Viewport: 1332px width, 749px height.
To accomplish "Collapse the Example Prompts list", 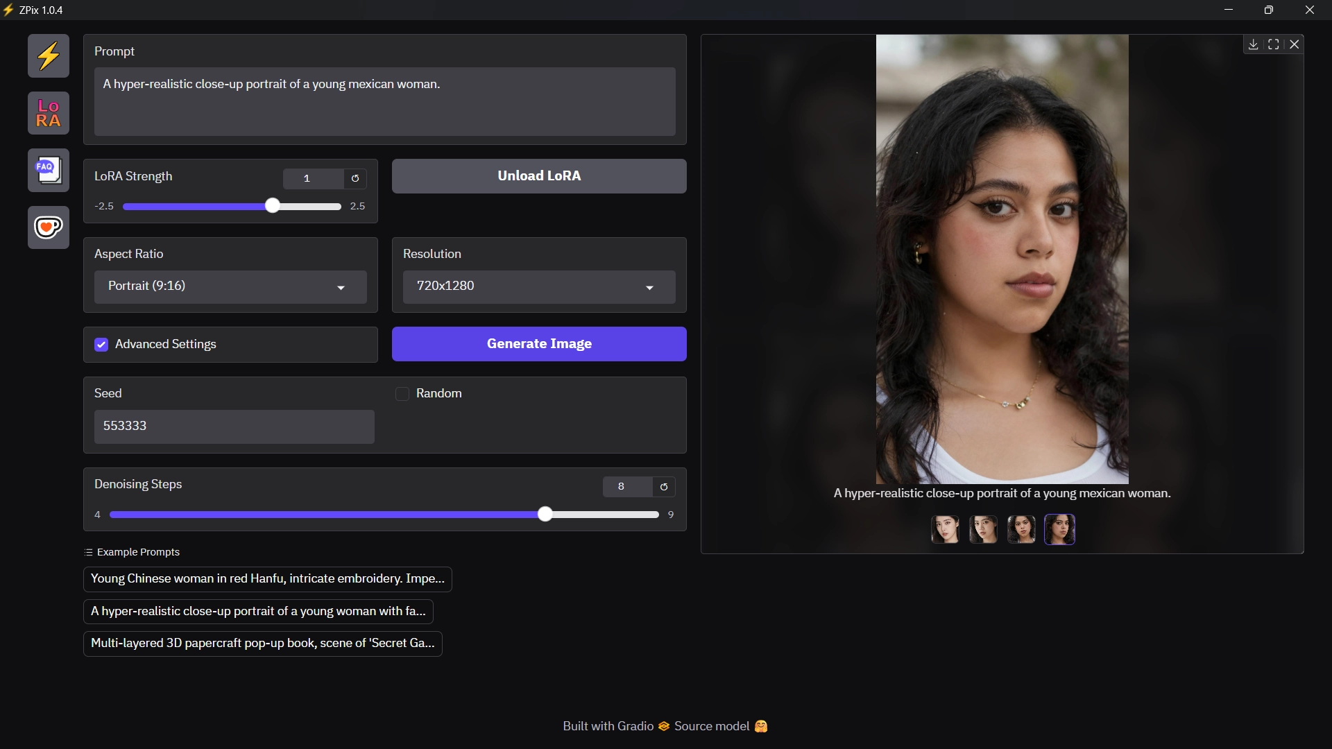I will point(132,552).
